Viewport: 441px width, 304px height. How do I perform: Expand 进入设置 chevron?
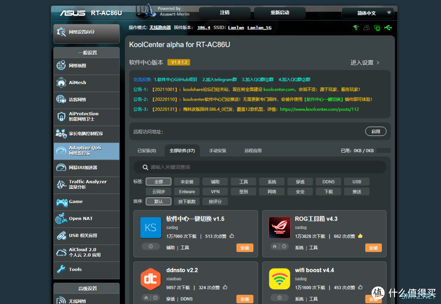point(378,63)
